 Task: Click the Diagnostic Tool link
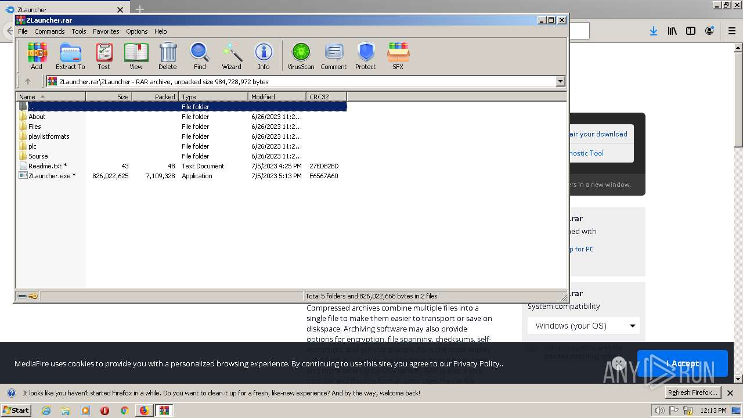(x=586, y=153)
